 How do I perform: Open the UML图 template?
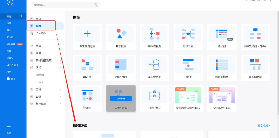(87, 68)
